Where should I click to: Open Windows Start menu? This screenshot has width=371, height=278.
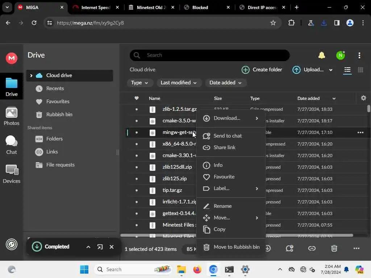[x=84, y=269]
